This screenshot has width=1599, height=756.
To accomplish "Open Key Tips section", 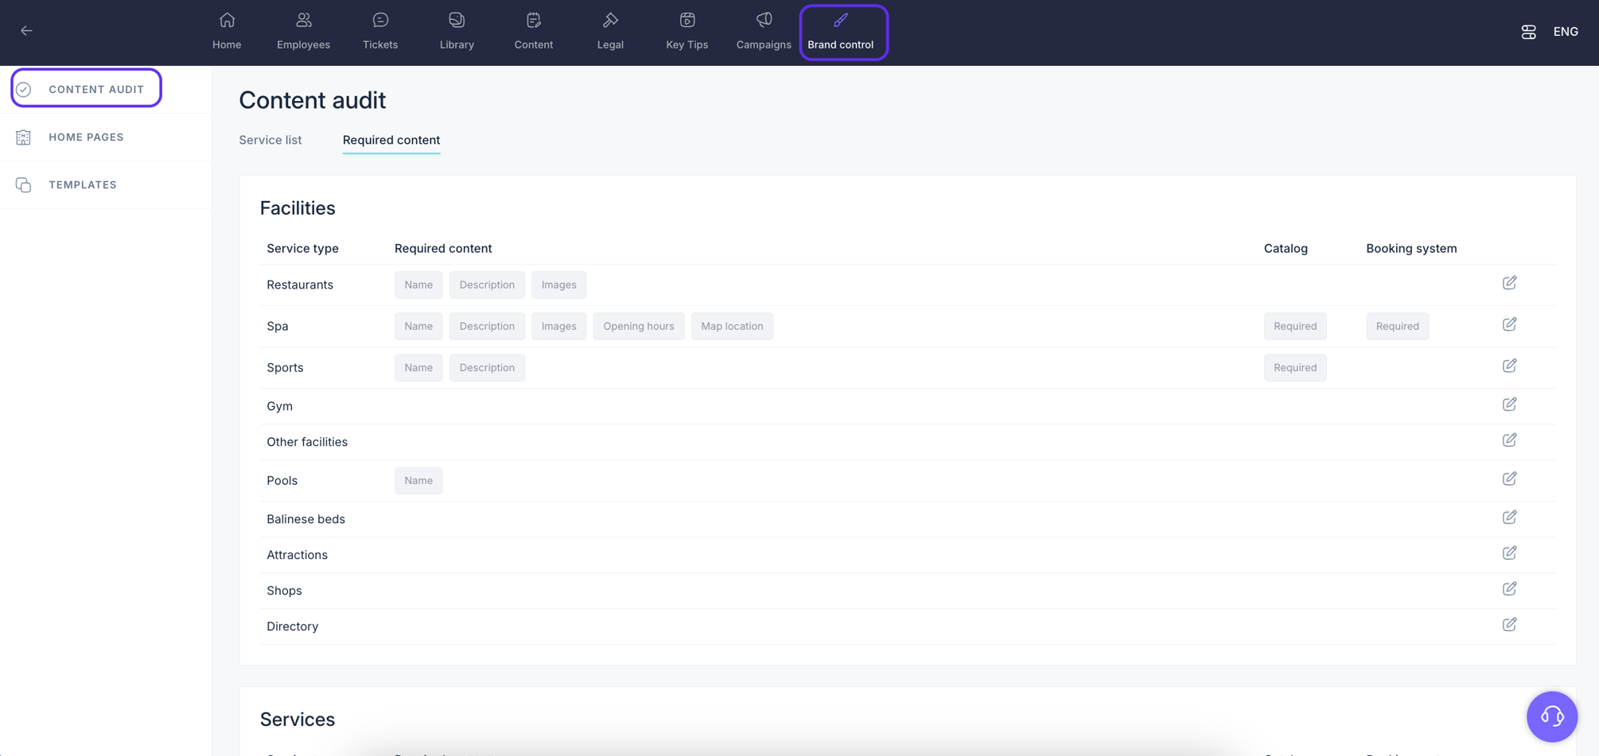I will click(687, 32).
